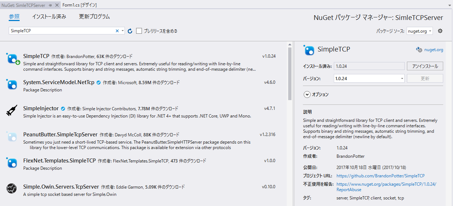Pin the NuGet: SimleTCPServer tab
The height and width of the screenshot is (206, 453).
50,5
